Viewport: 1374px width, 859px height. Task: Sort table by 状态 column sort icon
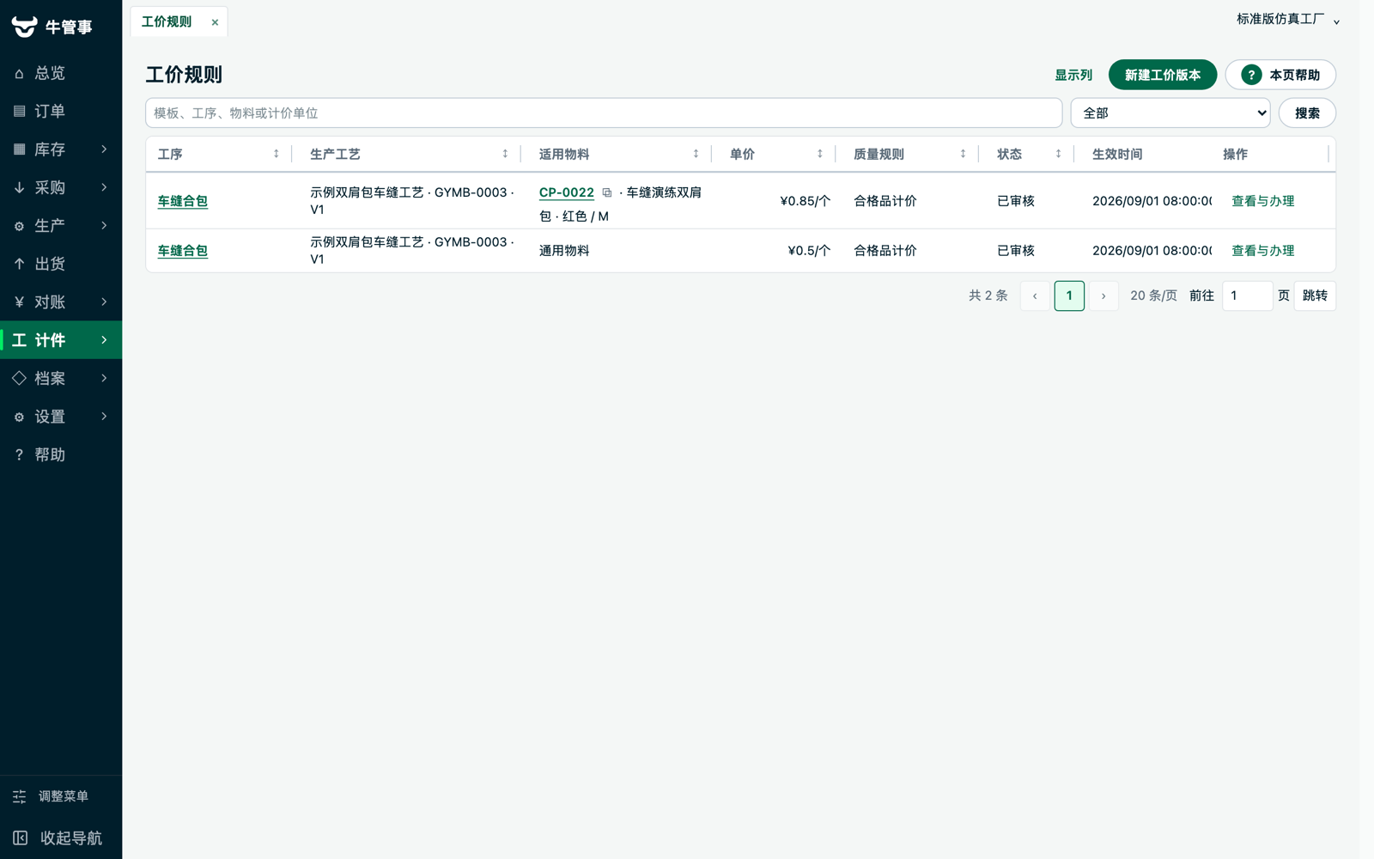1058,154
